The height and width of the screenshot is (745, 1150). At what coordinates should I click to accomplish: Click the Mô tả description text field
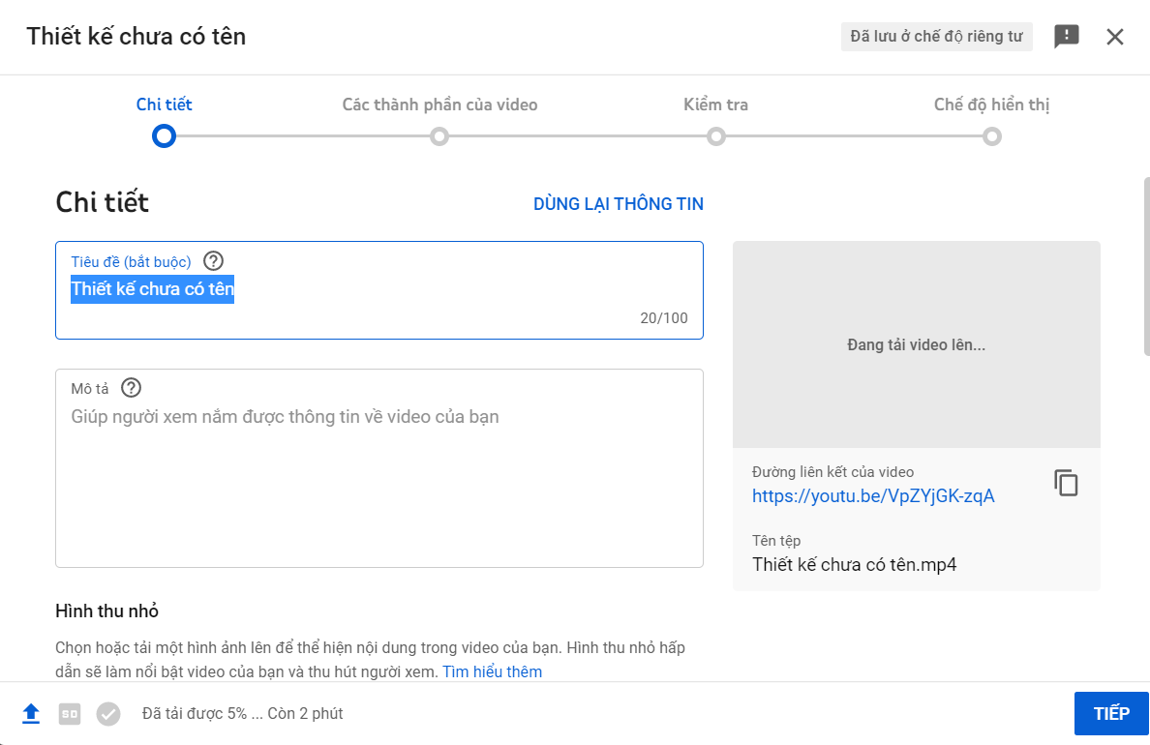378,484
